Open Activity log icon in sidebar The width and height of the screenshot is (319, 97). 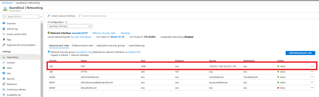(4, 29)
